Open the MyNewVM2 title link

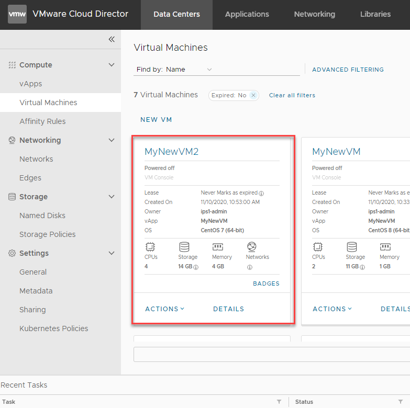coord(172,152)
